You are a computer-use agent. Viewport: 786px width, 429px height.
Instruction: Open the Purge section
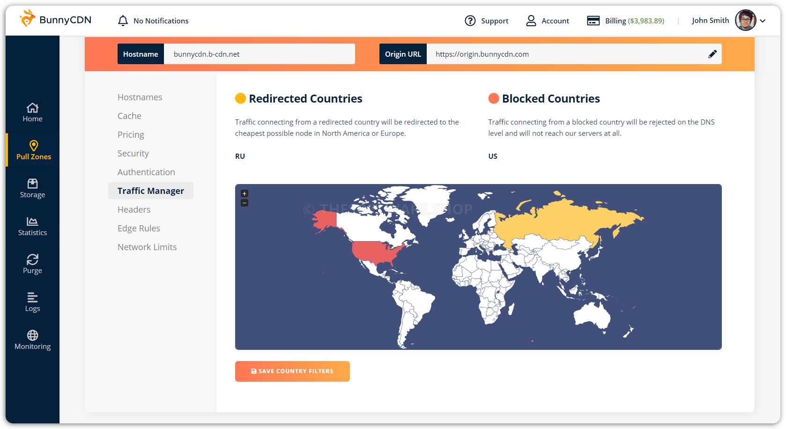coord(32,264)
